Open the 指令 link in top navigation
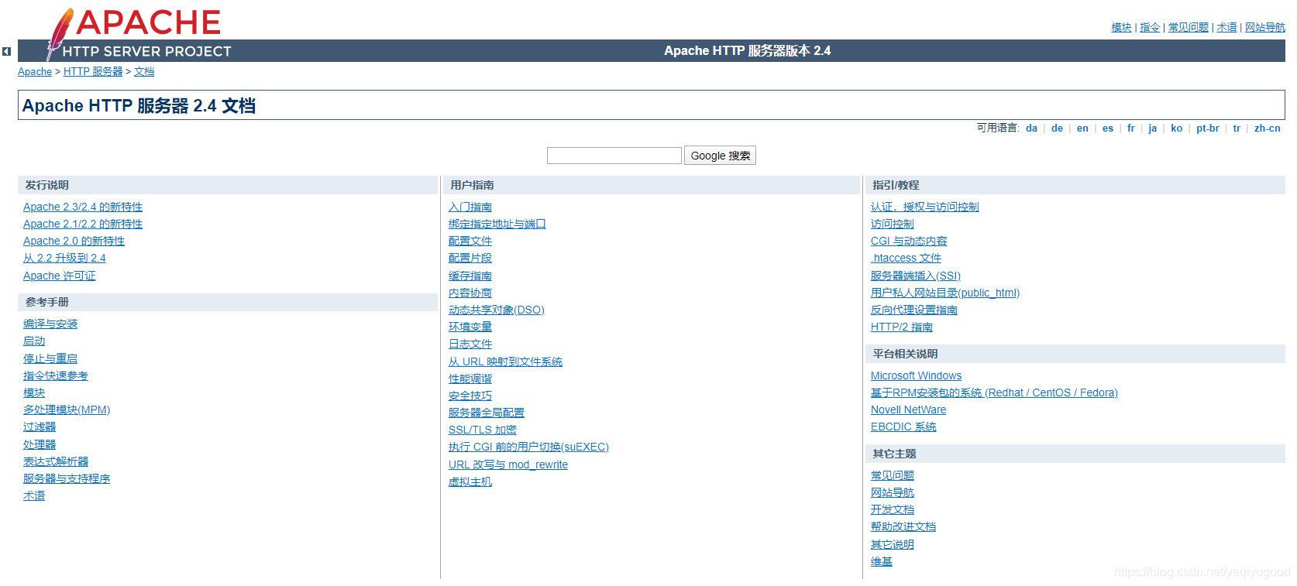Screen dimensions: 1297x586 point(1150,27)
